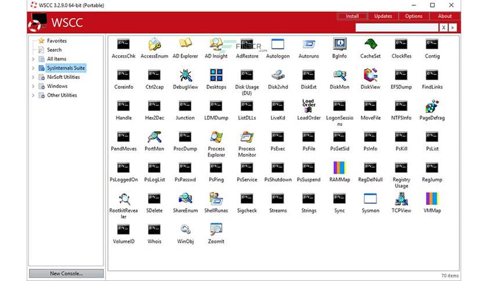Open the ZoomIt utility

(216, 230)
